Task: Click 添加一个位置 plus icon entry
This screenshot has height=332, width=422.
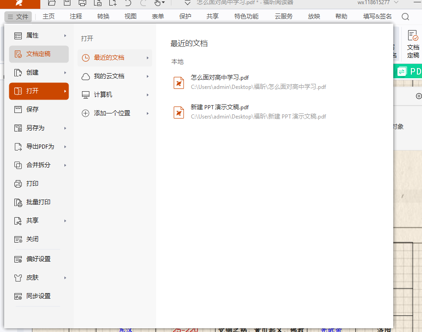Action: point(112,113)
